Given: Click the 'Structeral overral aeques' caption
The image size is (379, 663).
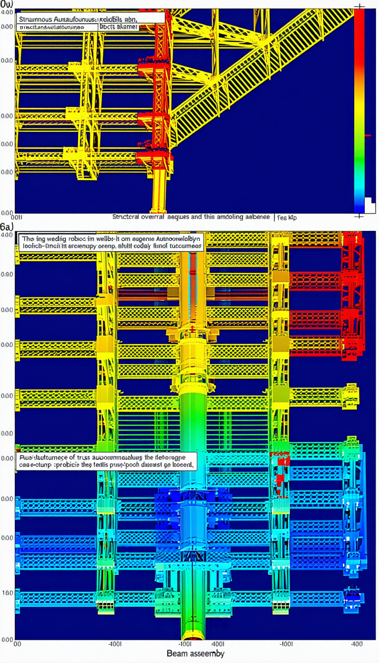Looking at the screenshot, I should pyautogui.click(x=191, y=217).
